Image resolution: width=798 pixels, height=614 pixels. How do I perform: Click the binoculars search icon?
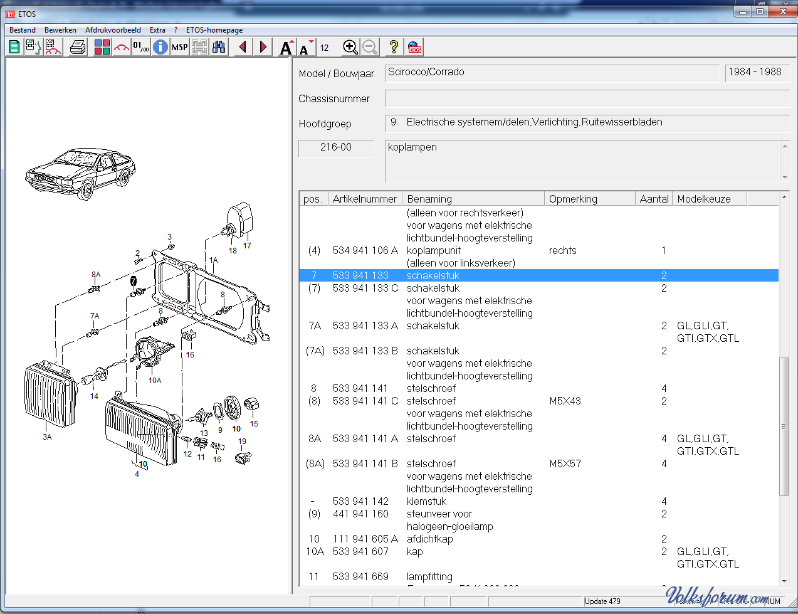[x=219, y=47]
